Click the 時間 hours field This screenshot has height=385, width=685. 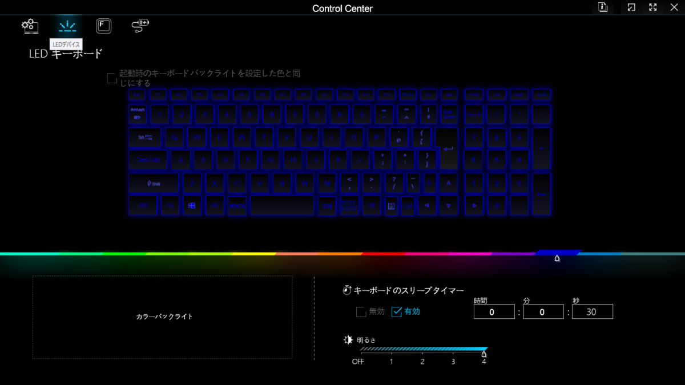[x=494, y=311]
